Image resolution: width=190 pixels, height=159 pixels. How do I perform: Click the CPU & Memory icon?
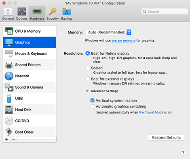coord(9,31)
